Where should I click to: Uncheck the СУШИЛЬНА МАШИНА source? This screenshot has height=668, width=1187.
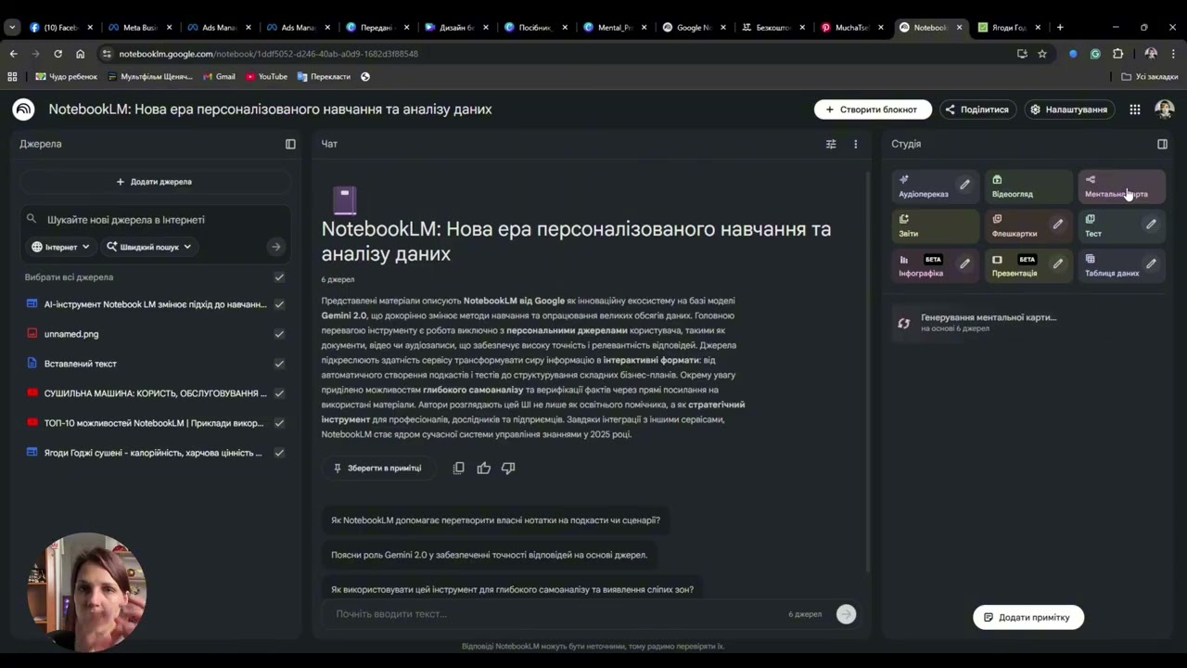point(279,393)
